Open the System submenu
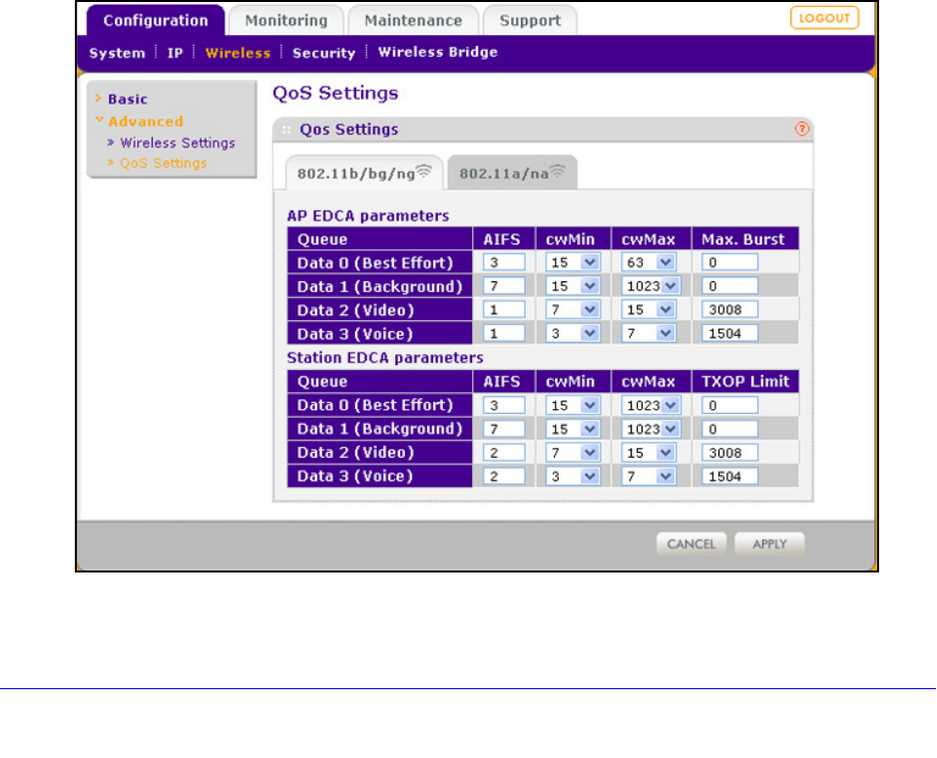 coord(117,53)
